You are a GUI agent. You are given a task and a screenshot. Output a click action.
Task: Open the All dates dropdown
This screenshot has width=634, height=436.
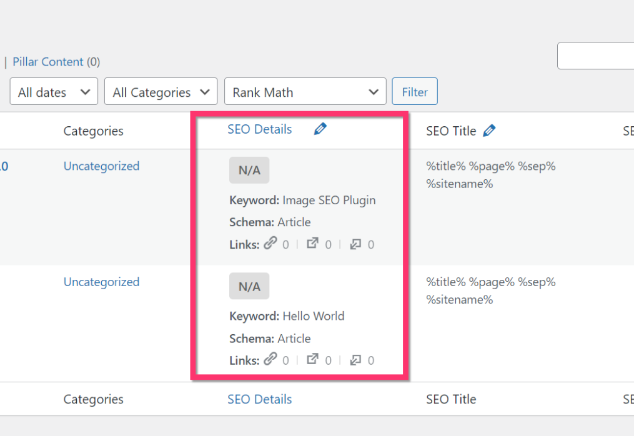tap(54, 92)
